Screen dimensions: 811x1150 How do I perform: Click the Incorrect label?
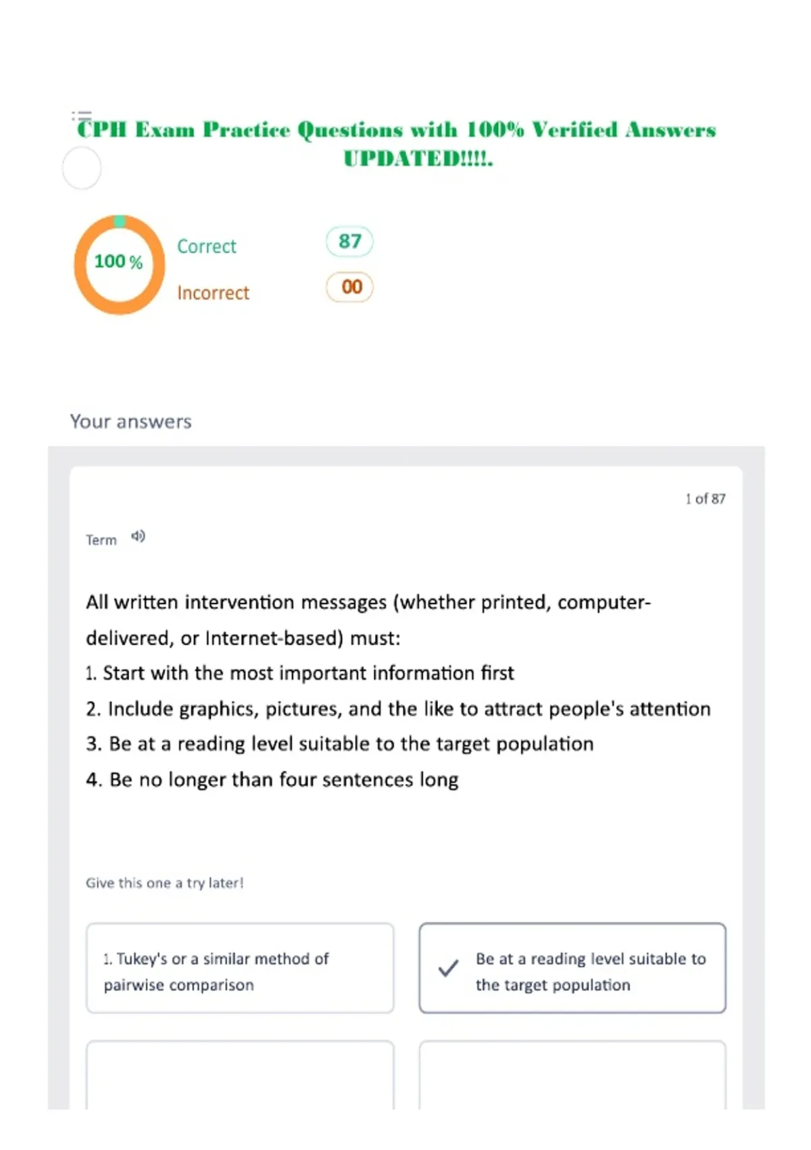(x=213, y=293)
